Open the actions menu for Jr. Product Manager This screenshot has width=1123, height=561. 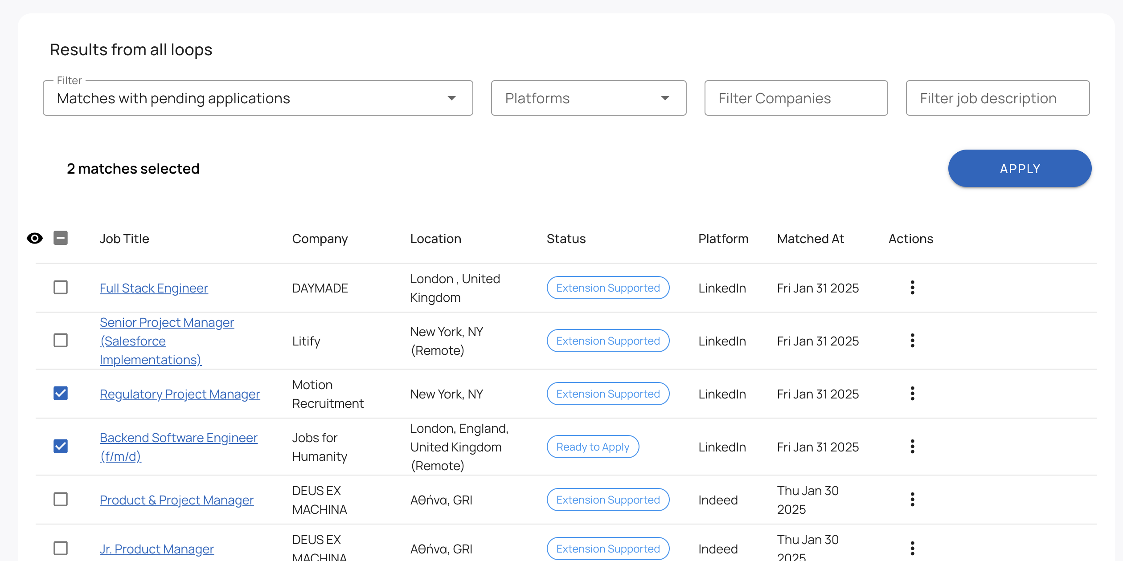[x=912, y=549]
